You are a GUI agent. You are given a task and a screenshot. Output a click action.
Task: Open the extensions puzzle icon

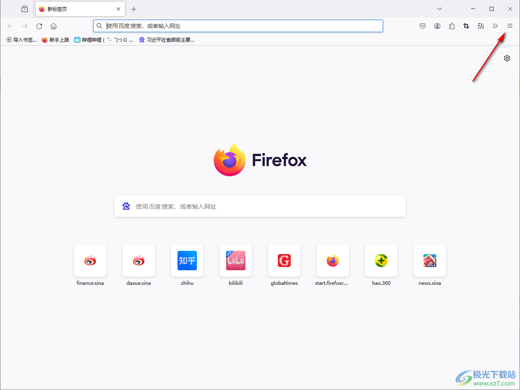452,26
